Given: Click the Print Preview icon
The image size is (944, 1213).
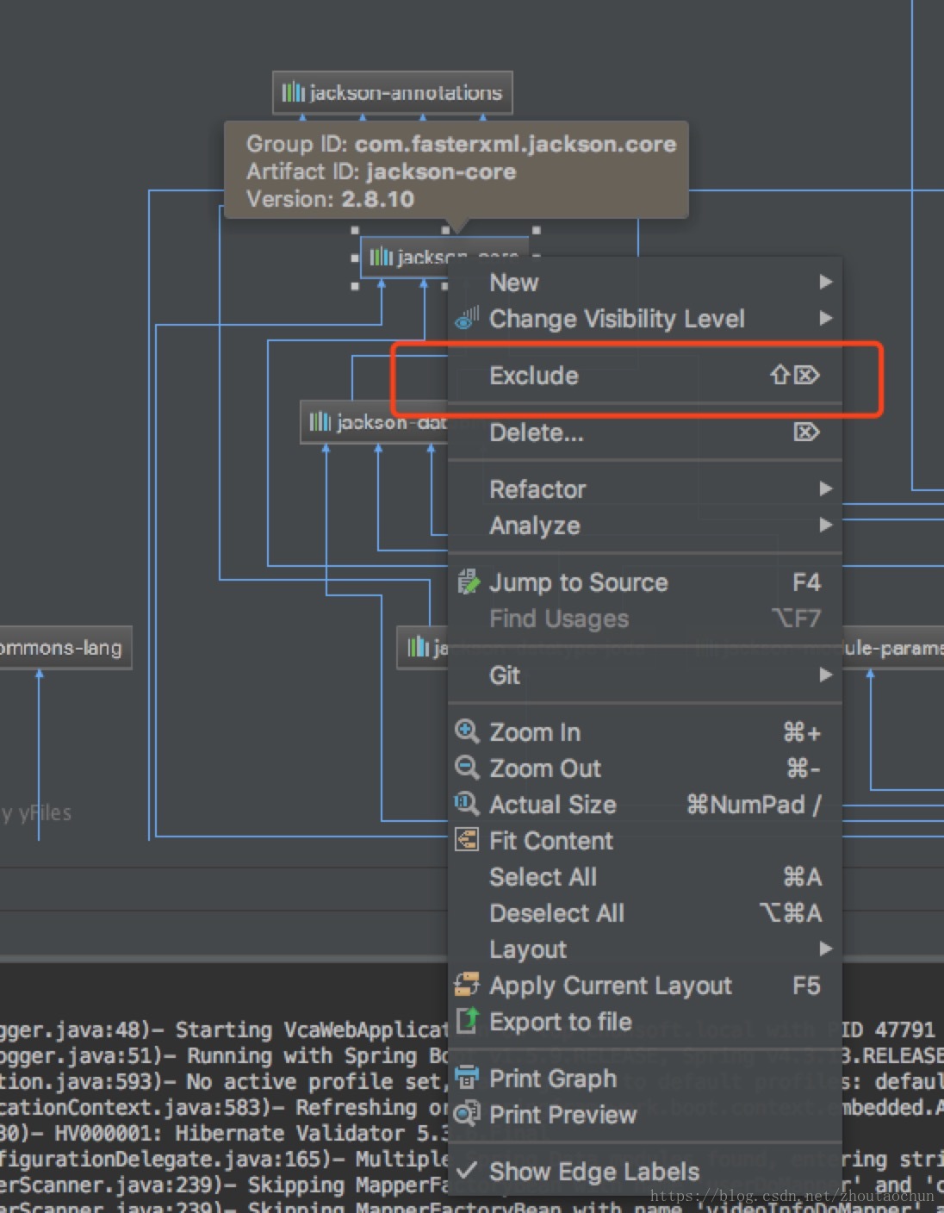Looking at the screenshot, I should click(x=467, y=1114).
